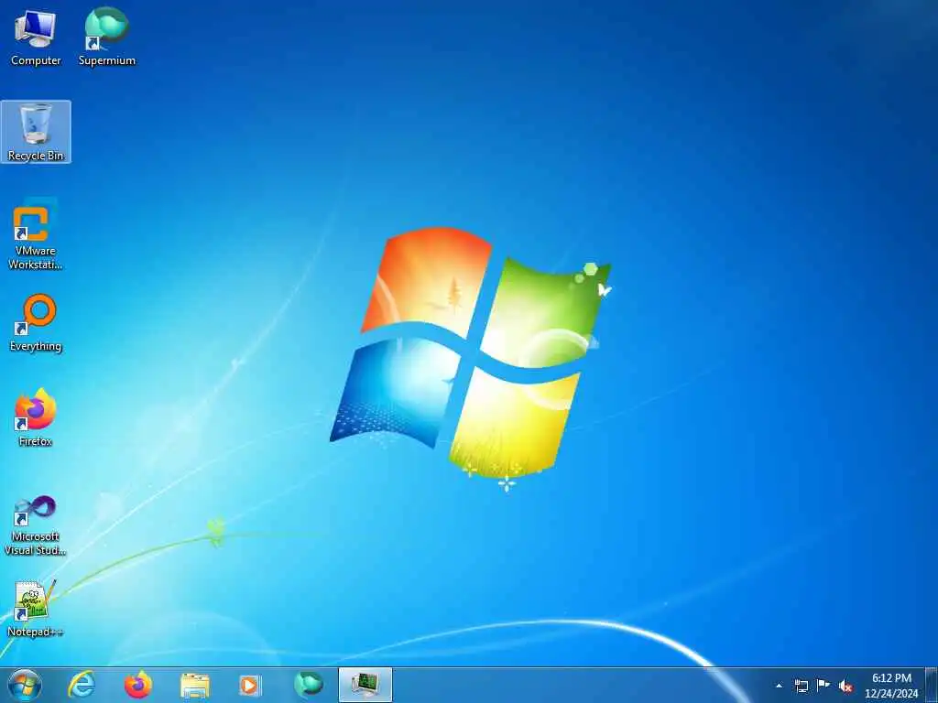This screenshot has height=703, width=938.
Task: Launch Firefox from the taskbar
Action: tap(138, 685)
